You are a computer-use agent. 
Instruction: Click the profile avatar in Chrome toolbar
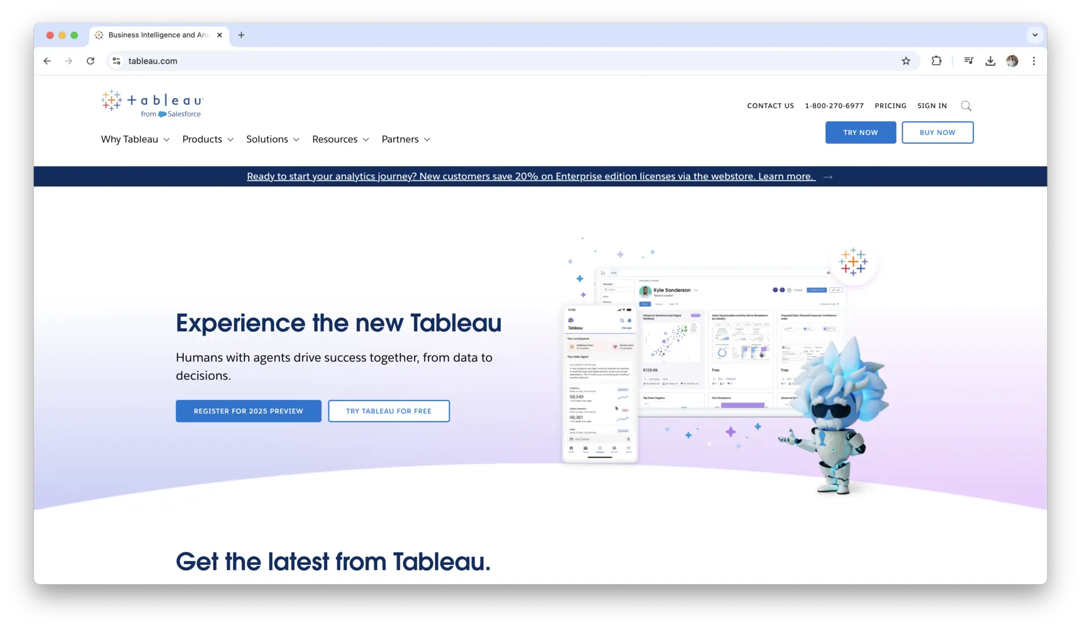(x=1012, y=61)
